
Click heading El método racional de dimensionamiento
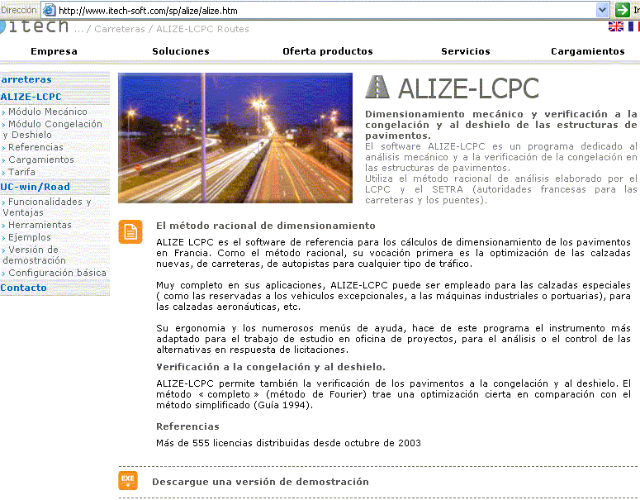point(266,226)
